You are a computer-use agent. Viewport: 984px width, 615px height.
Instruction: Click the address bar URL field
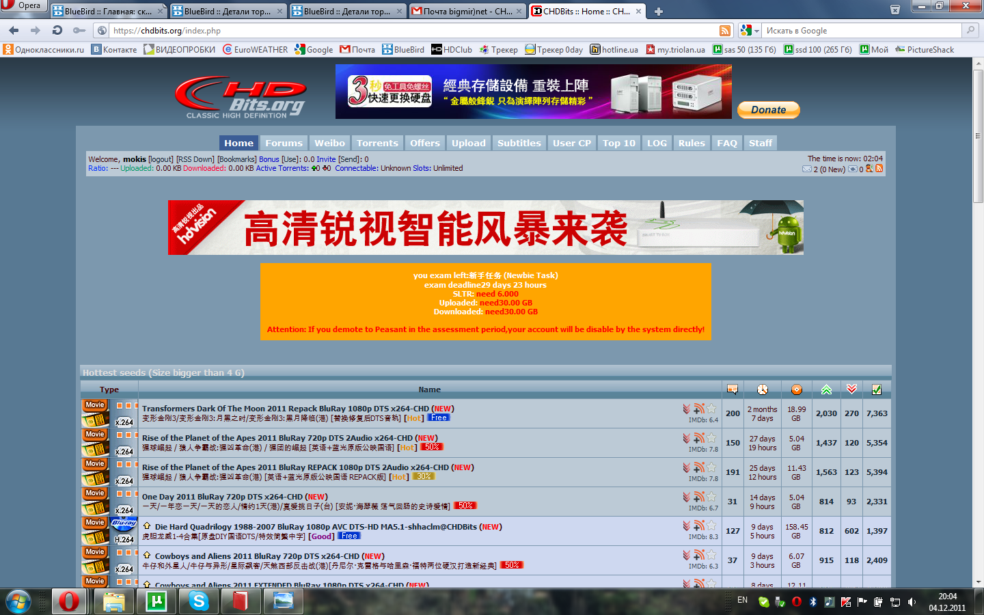tap(414, 31)
